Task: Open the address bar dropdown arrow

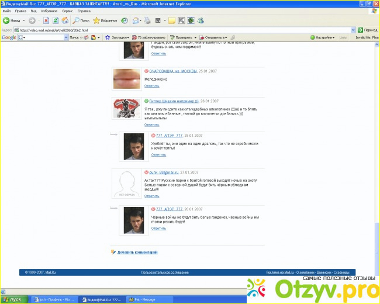Action: pyautogui.click(x=353, y=30)
